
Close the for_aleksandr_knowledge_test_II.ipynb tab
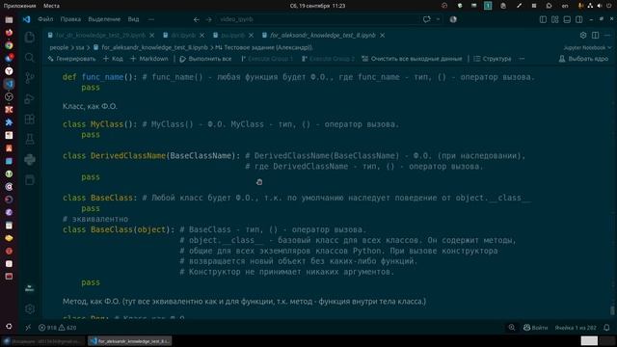pos(382,35)
